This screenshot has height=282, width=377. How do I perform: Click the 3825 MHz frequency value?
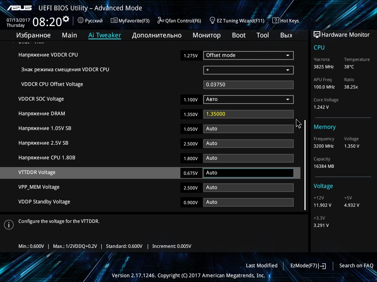click(324, 67)
